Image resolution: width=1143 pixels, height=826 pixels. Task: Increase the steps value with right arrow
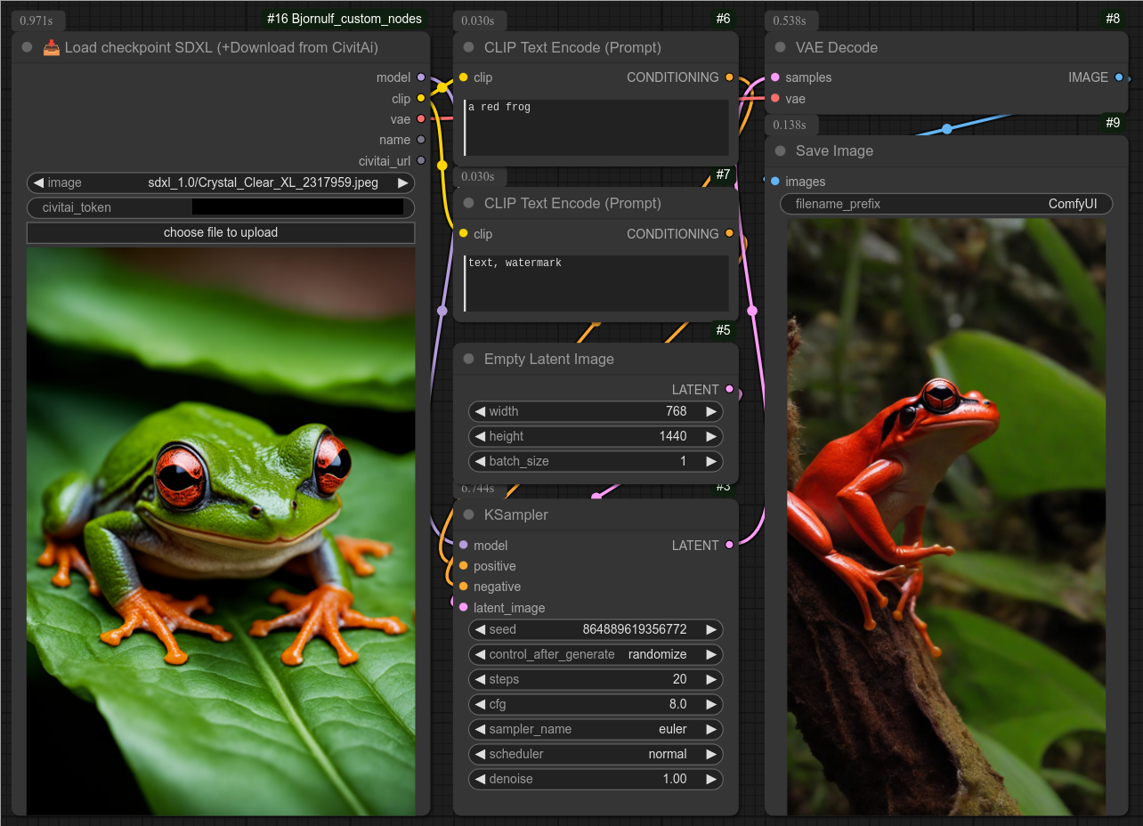pyautogui.click(x=711, y=679)
